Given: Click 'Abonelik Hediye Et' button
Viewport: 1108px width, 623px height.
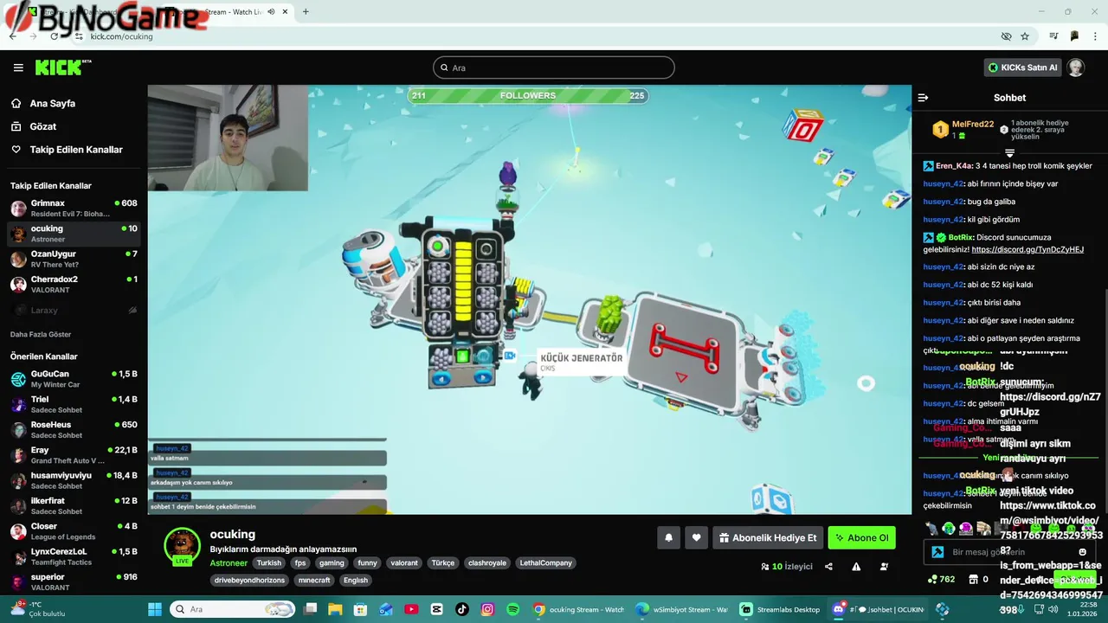Looking at the screenshot, I should pos(768,537).
